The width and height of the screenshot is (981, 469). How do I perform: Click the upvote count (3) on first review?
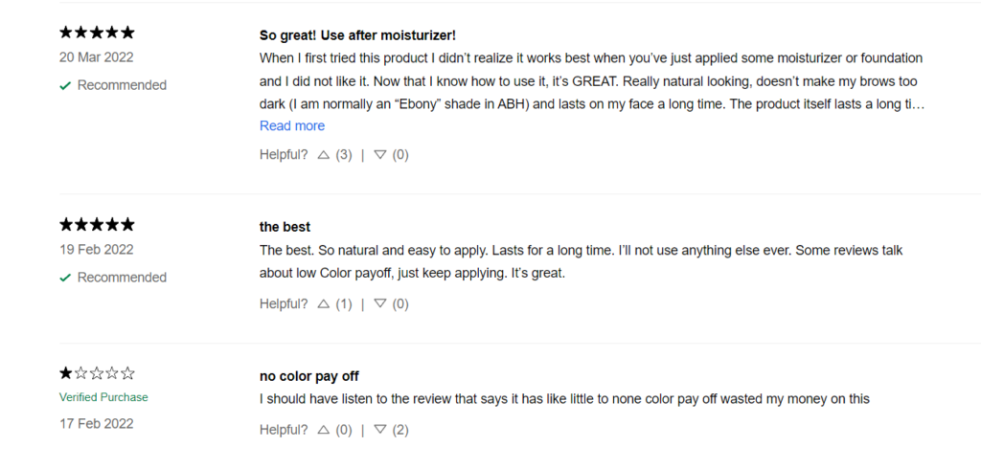point(344,155)
